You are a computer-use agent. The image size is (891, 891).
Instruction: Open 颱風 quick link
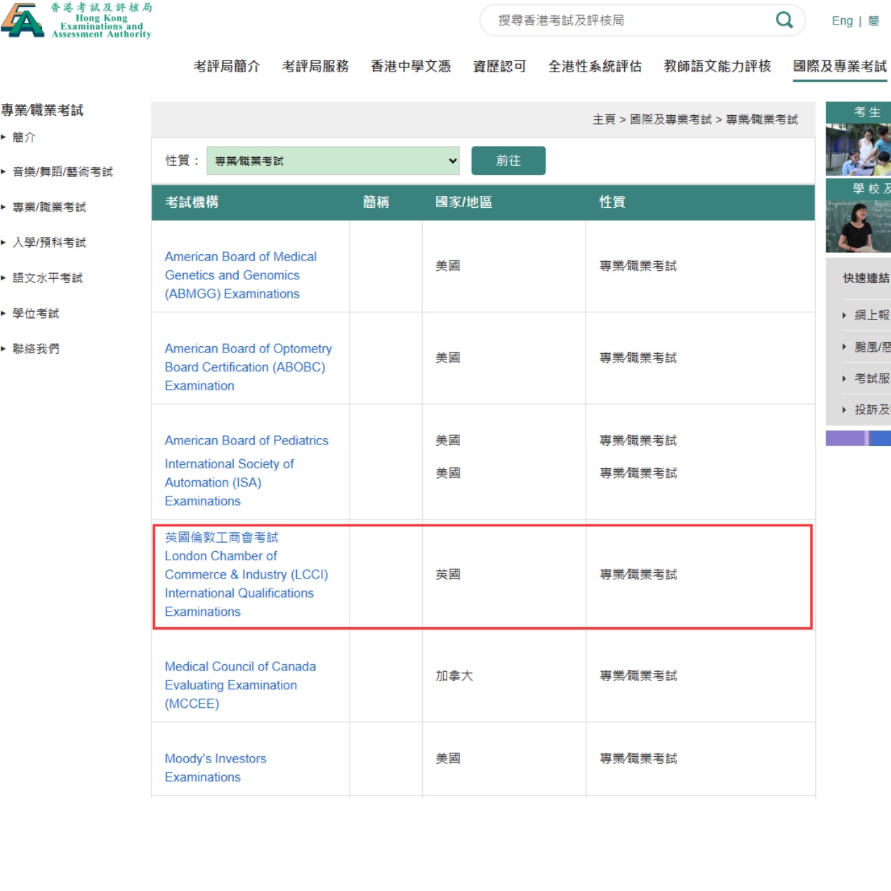click(x=872, y=347)
